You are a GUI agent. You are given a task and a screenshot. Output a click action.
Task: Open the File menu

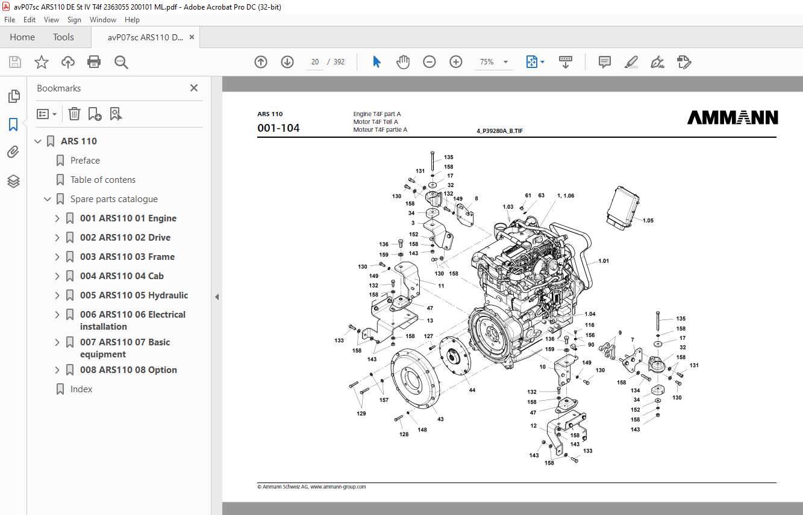point(10,20)
